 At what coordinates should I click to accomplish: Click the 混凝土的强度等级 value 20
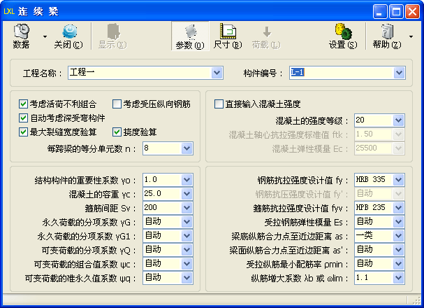[360, 120]
